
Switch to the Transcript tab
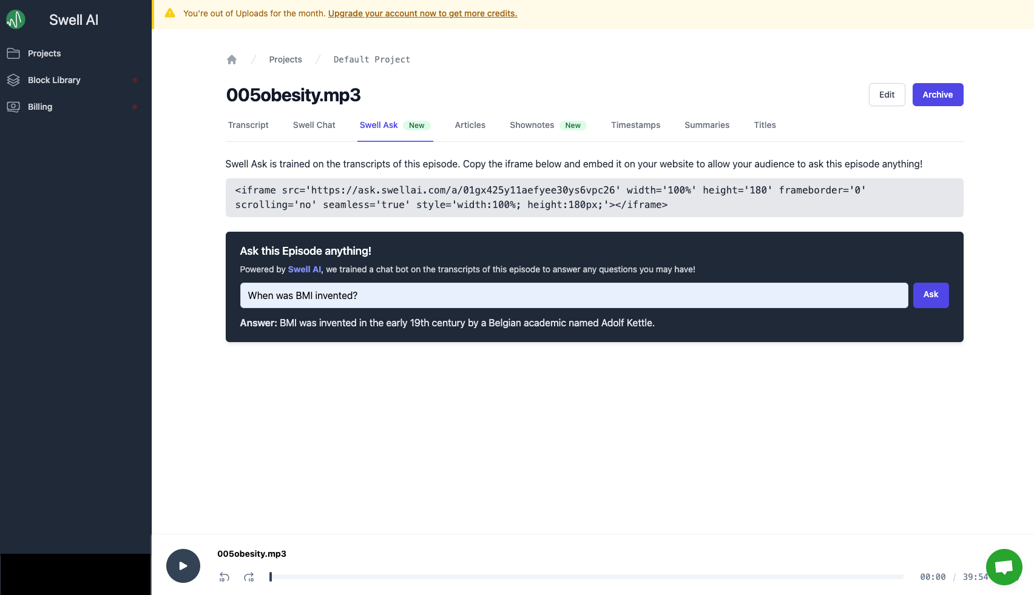click(248, 125)
